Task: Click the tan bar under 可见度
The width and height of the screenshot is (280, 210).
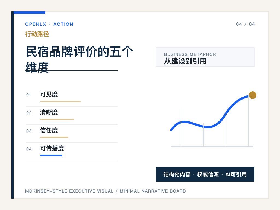Action: coord(60,101)
